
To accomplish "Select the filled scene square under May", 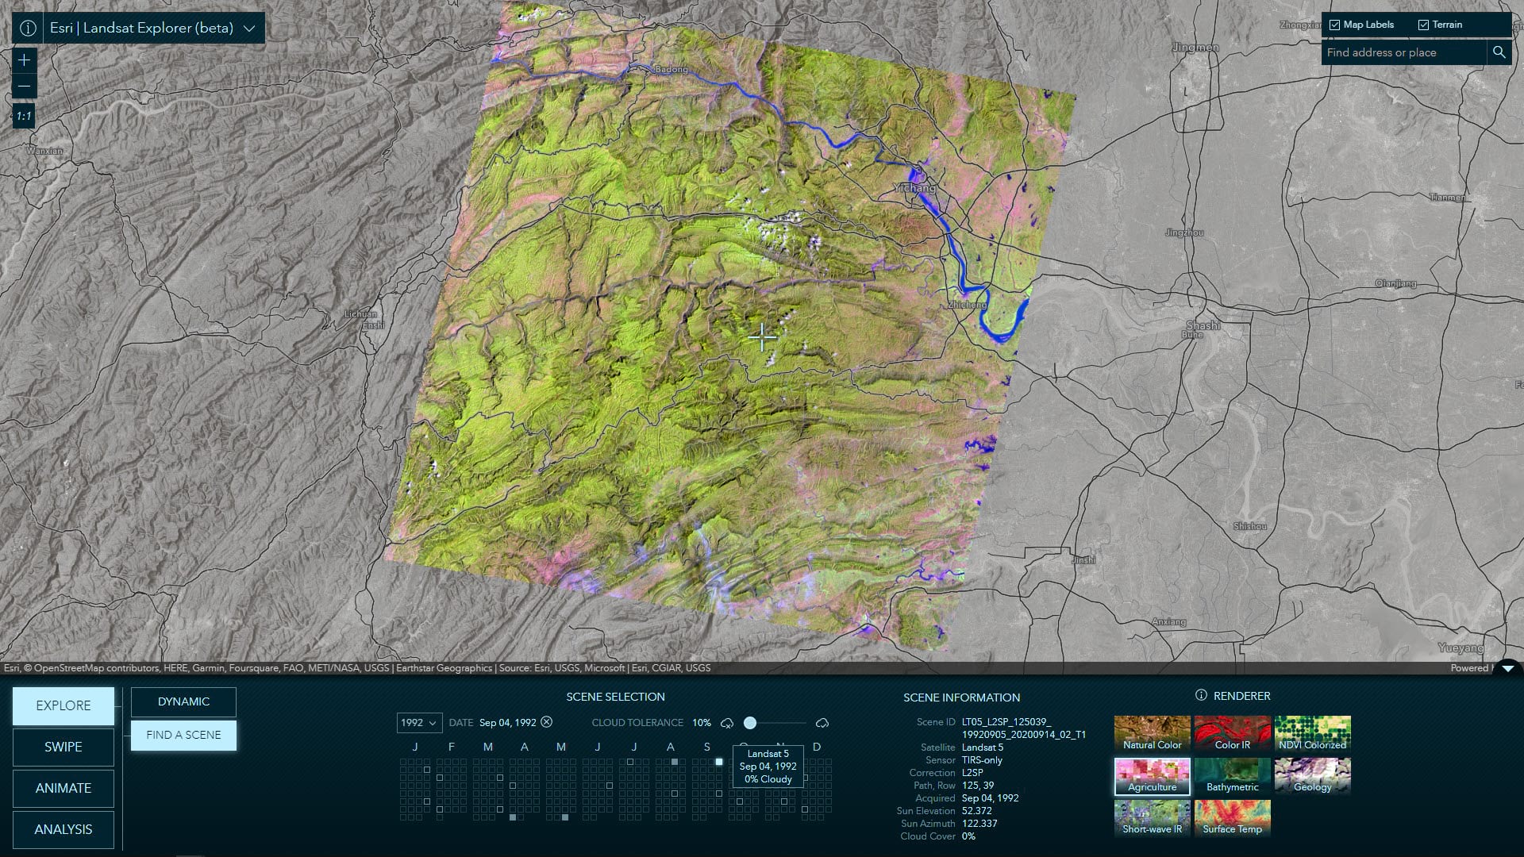I will tap(565, 817).
